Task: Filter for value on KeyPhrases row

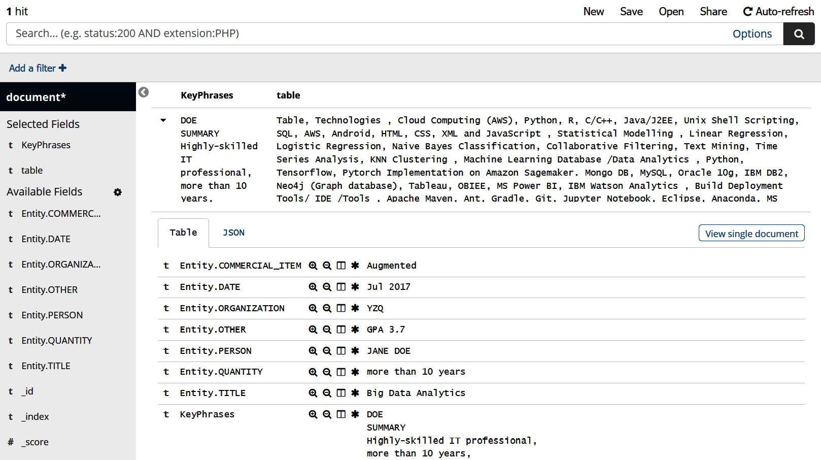Action: (x=313, y=414)
